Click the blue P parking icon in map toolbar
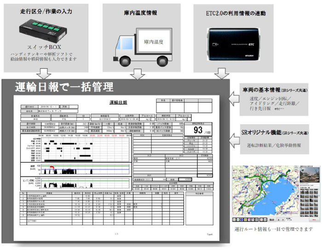Image resolution: width=322 pixels, height=250 pixels. click(x=241, y=220)
